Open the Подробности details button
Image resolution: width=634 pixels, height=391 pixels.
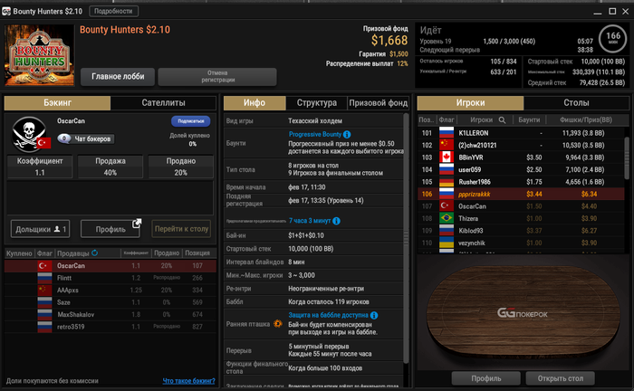coord(113,11)
